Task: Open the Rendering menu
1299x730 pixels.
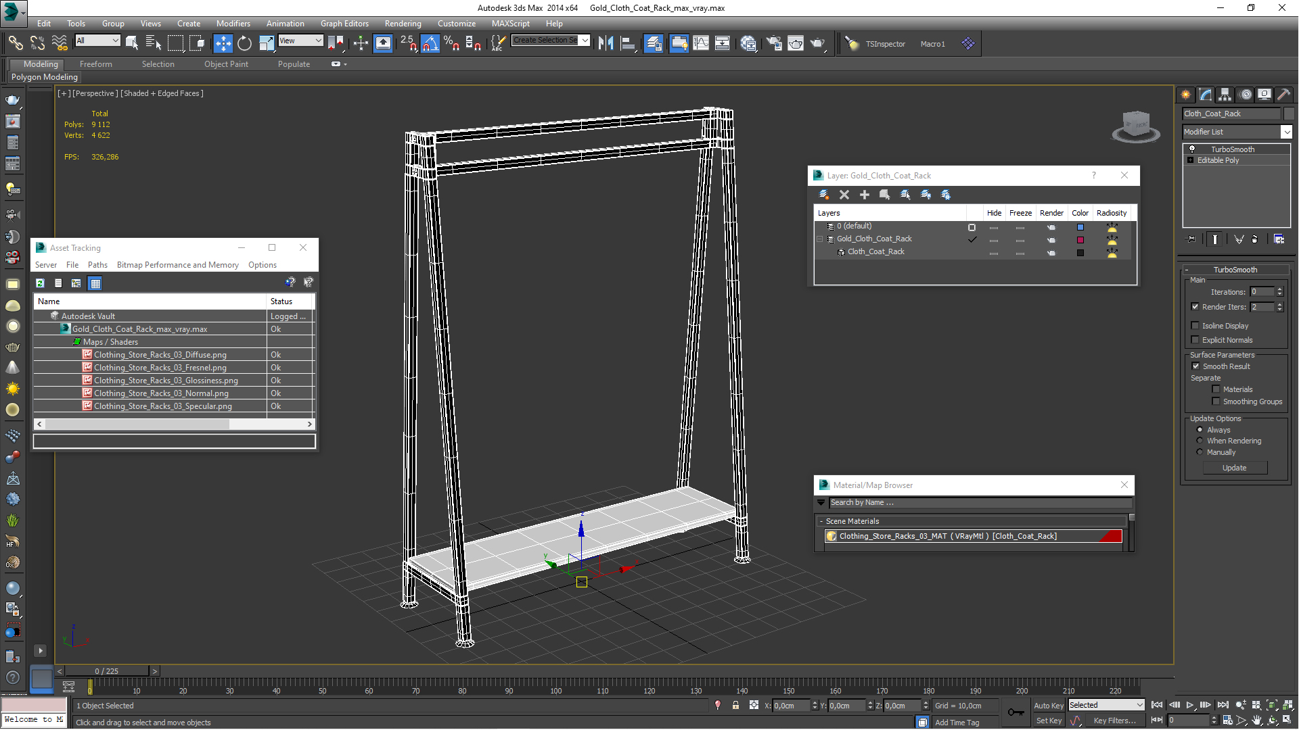Action: 401,23
